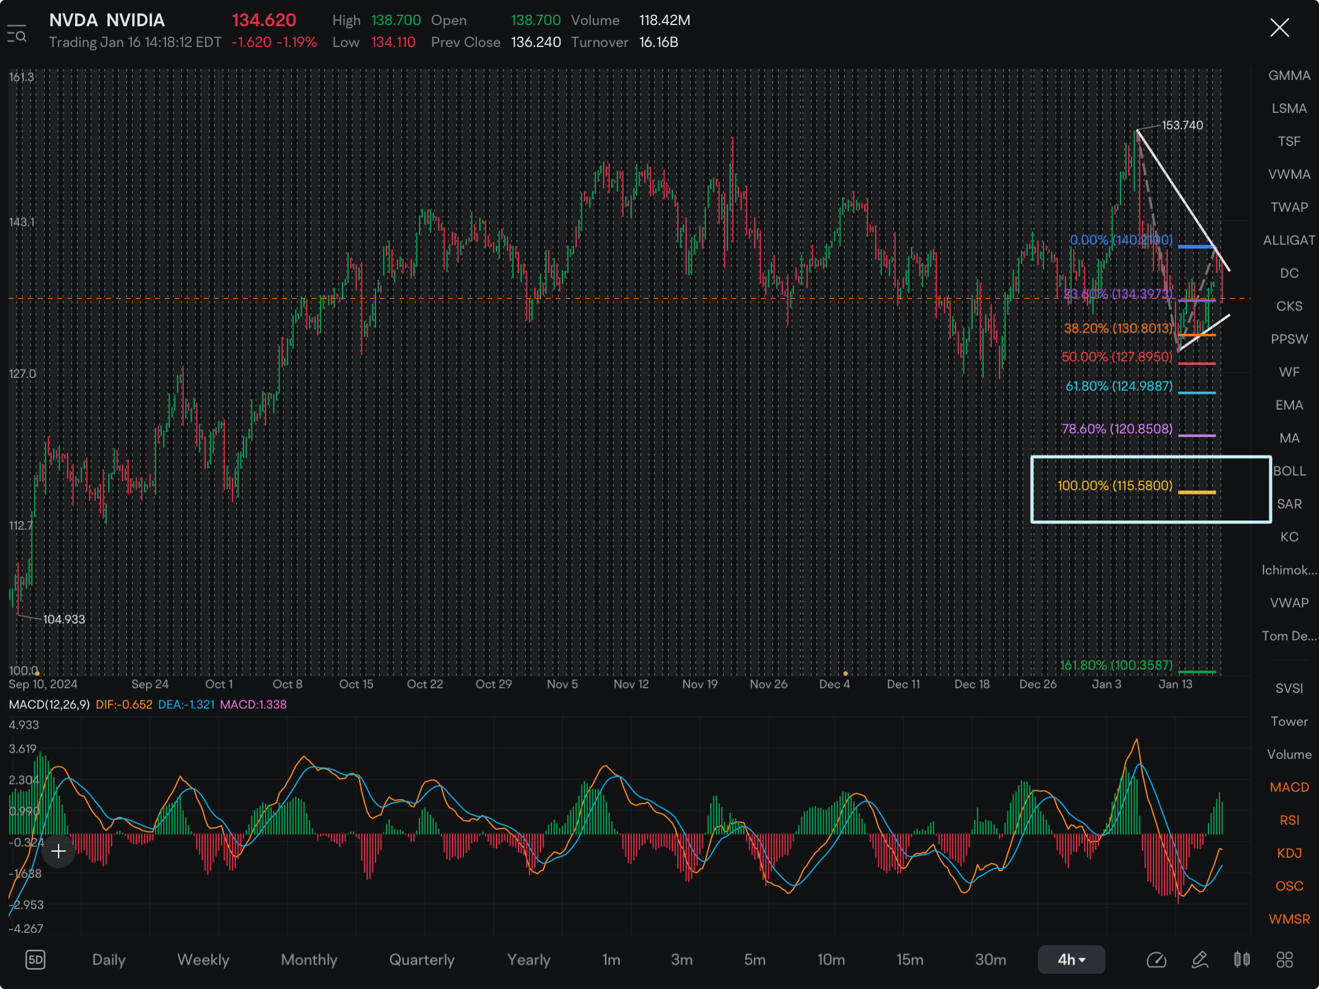The width and height of the screenshot is (1319, 989).
Task: Select the 161.80% (100.3587) Fibonacci level
Action: [1116, 665]
